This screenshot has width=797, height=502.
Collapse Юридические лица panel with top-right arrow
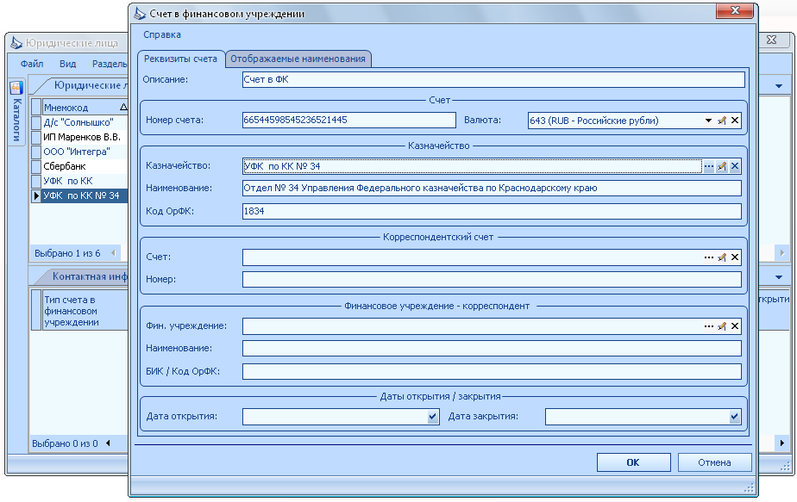coord(779,86)
